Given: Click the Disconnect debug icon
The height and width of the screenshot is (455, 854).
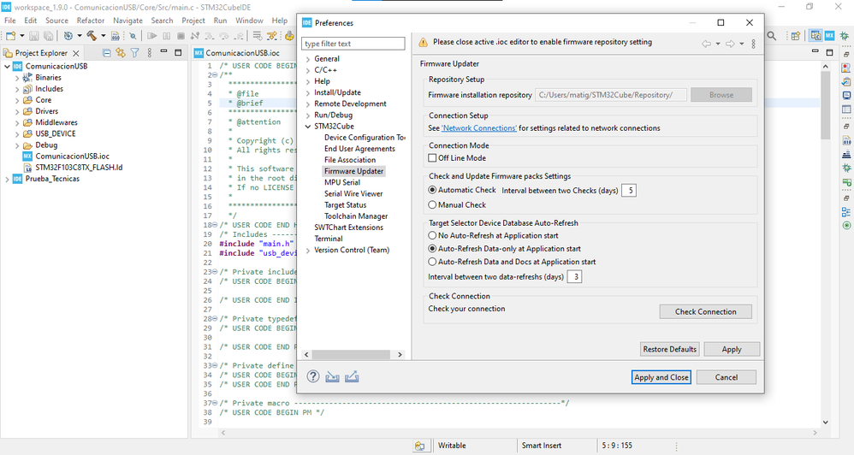Looking at the screenshot, I should (195, 36).
